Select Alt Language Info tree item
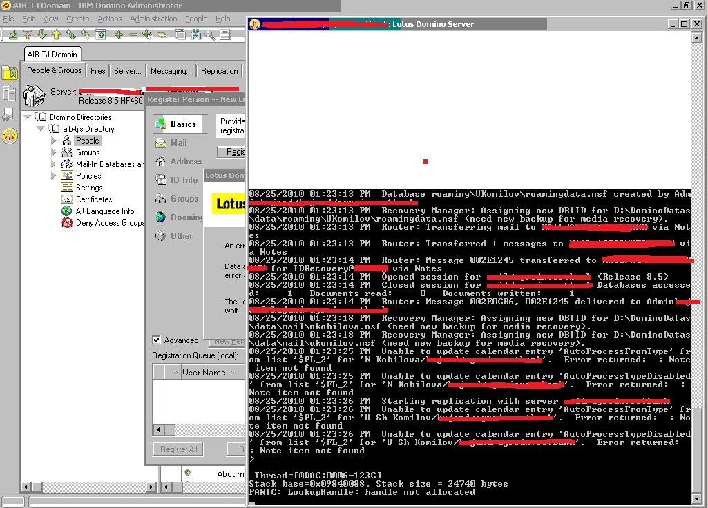The width and height of the screenshot is (708, 508). tap(105, 211)
